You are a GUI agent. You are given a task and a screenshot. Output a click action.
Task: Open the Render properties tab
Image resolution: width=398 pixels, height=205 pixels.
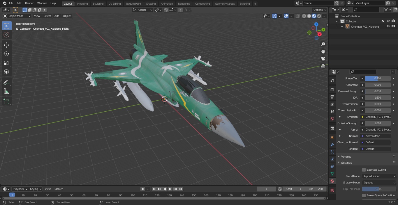pos(332,90)
